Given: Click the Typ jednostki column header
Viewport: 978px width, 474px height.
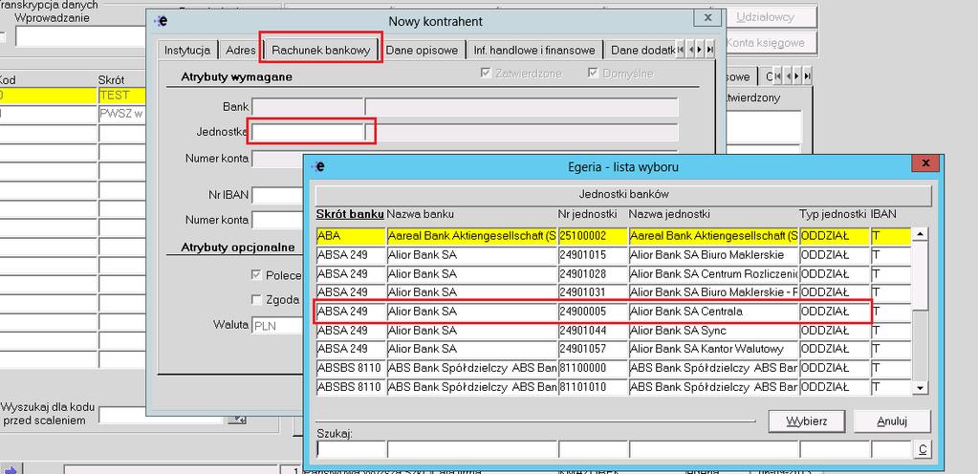Looking at the screenshot, I should point(834,214).
